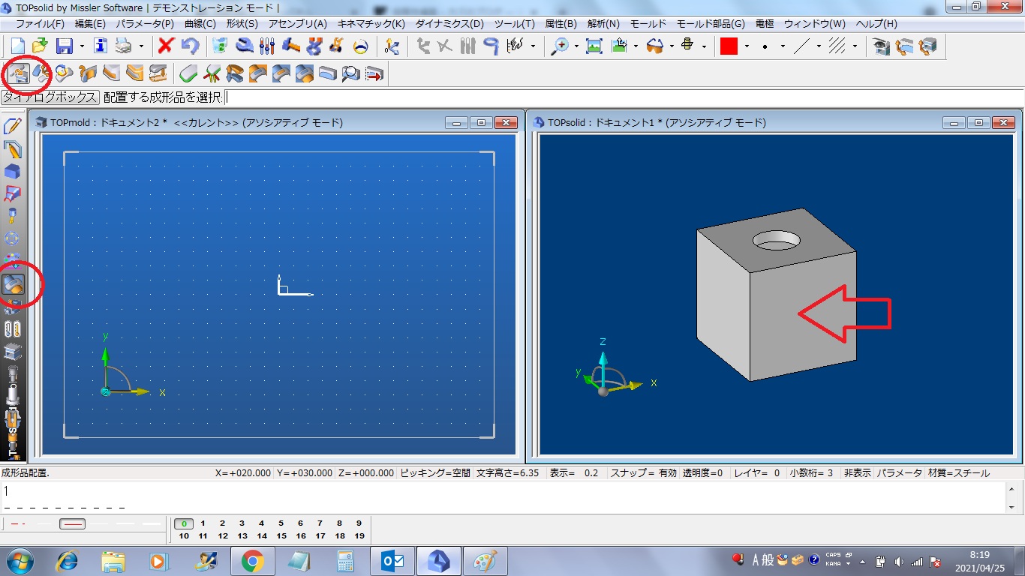Image resolution: width=1025 pixels, height=576 pixels.
Task: Click the second icon in mold toolbar
Action: [x=41, y=73]
